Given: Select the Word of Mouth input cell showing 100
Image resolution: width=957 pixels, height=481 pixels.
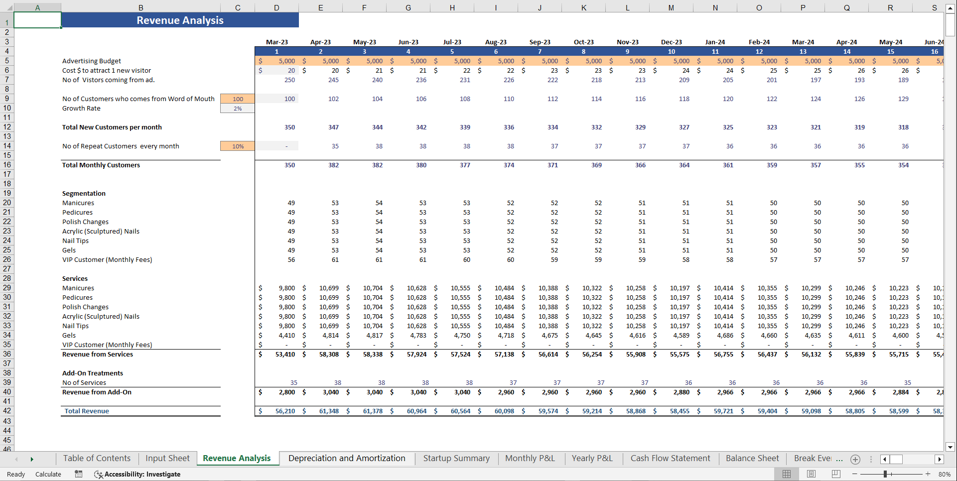Looking at the screenshot, I should click(237, 99).
